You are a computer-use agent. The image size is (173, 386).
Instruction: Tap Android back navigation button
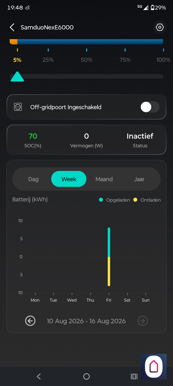[x=39, y=376]
